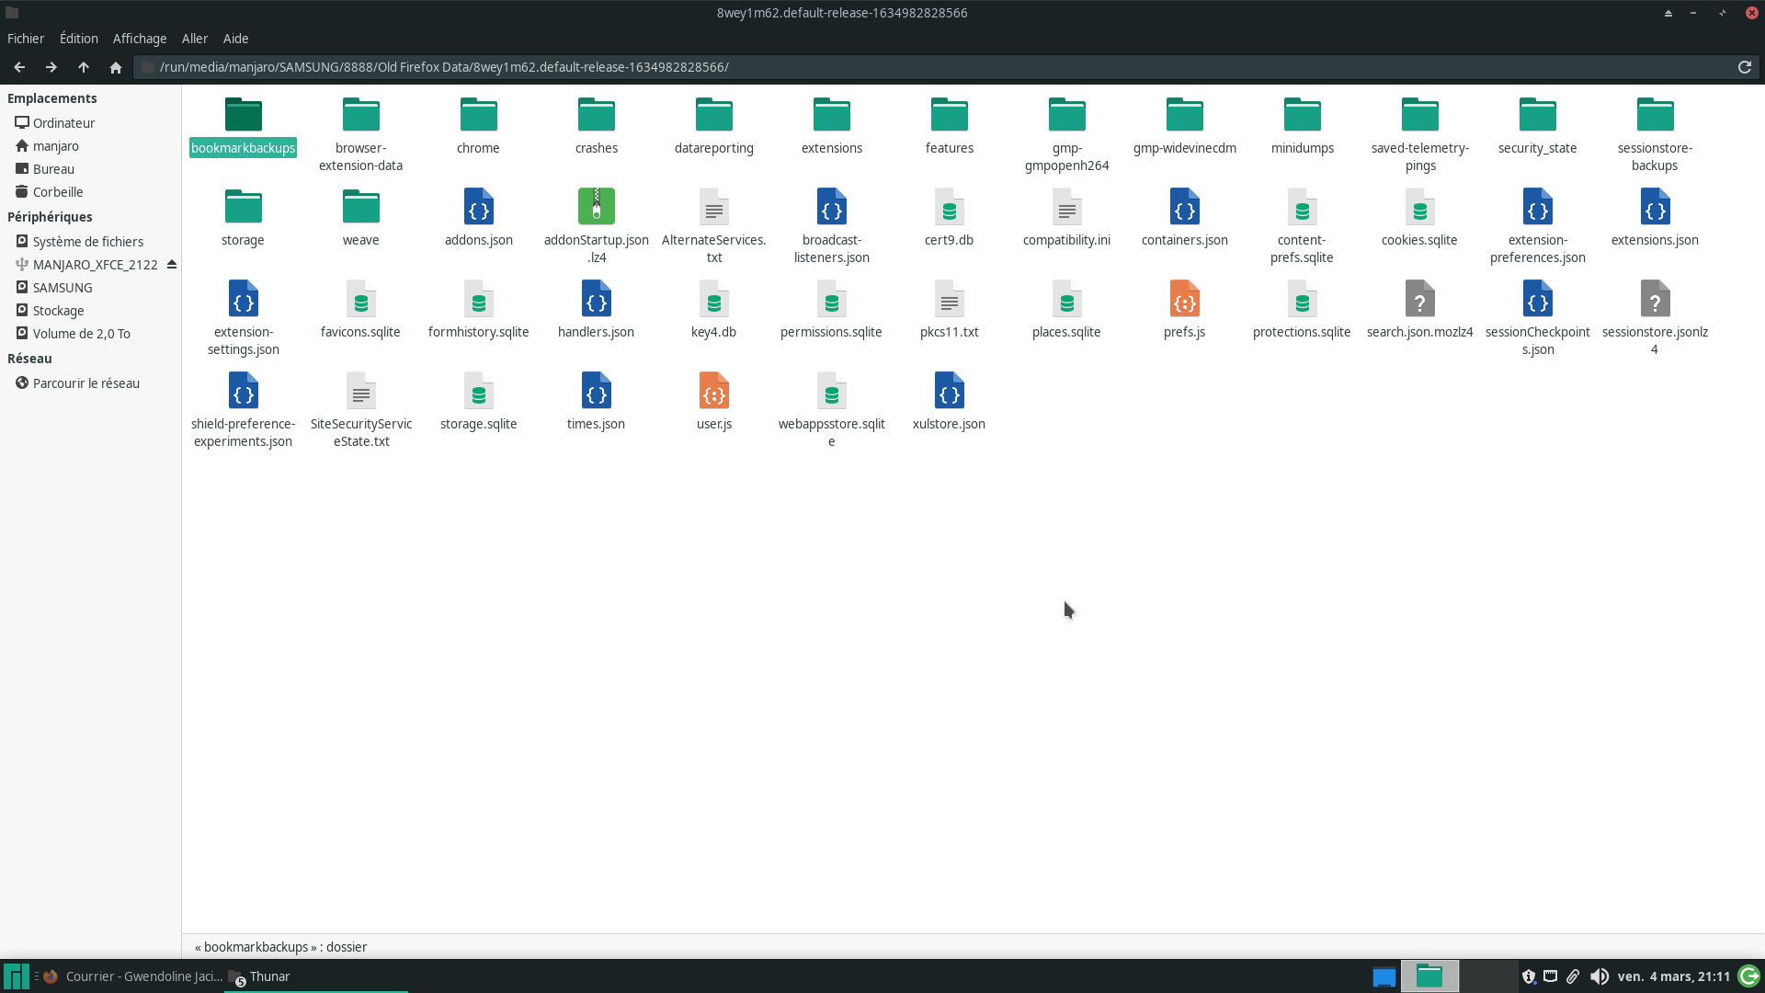Select the addonStartup.json.lz4 archive icon
The height and width of the screenshot is (993, 1765).
[x=597, y=208]
